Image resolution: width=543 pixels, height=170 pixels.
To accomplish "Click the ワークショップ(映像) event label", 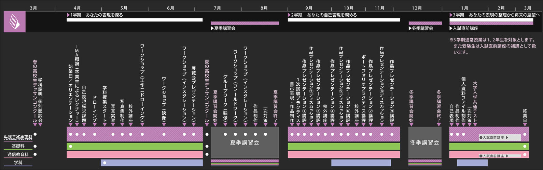I will [x=164, y=99].
